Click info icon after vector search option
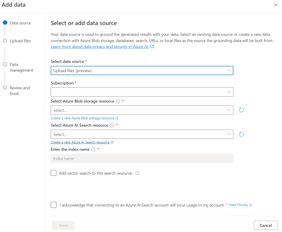This screenshot has height=232, width=282. tap(137, 173)
